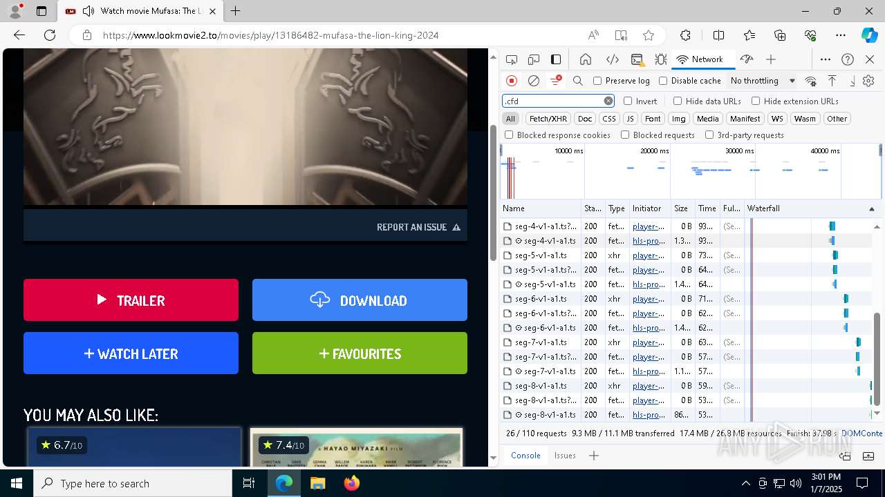This screenshot has width=885, height=497.
Task: Filter requests by Img type
Action: point(679,119)
